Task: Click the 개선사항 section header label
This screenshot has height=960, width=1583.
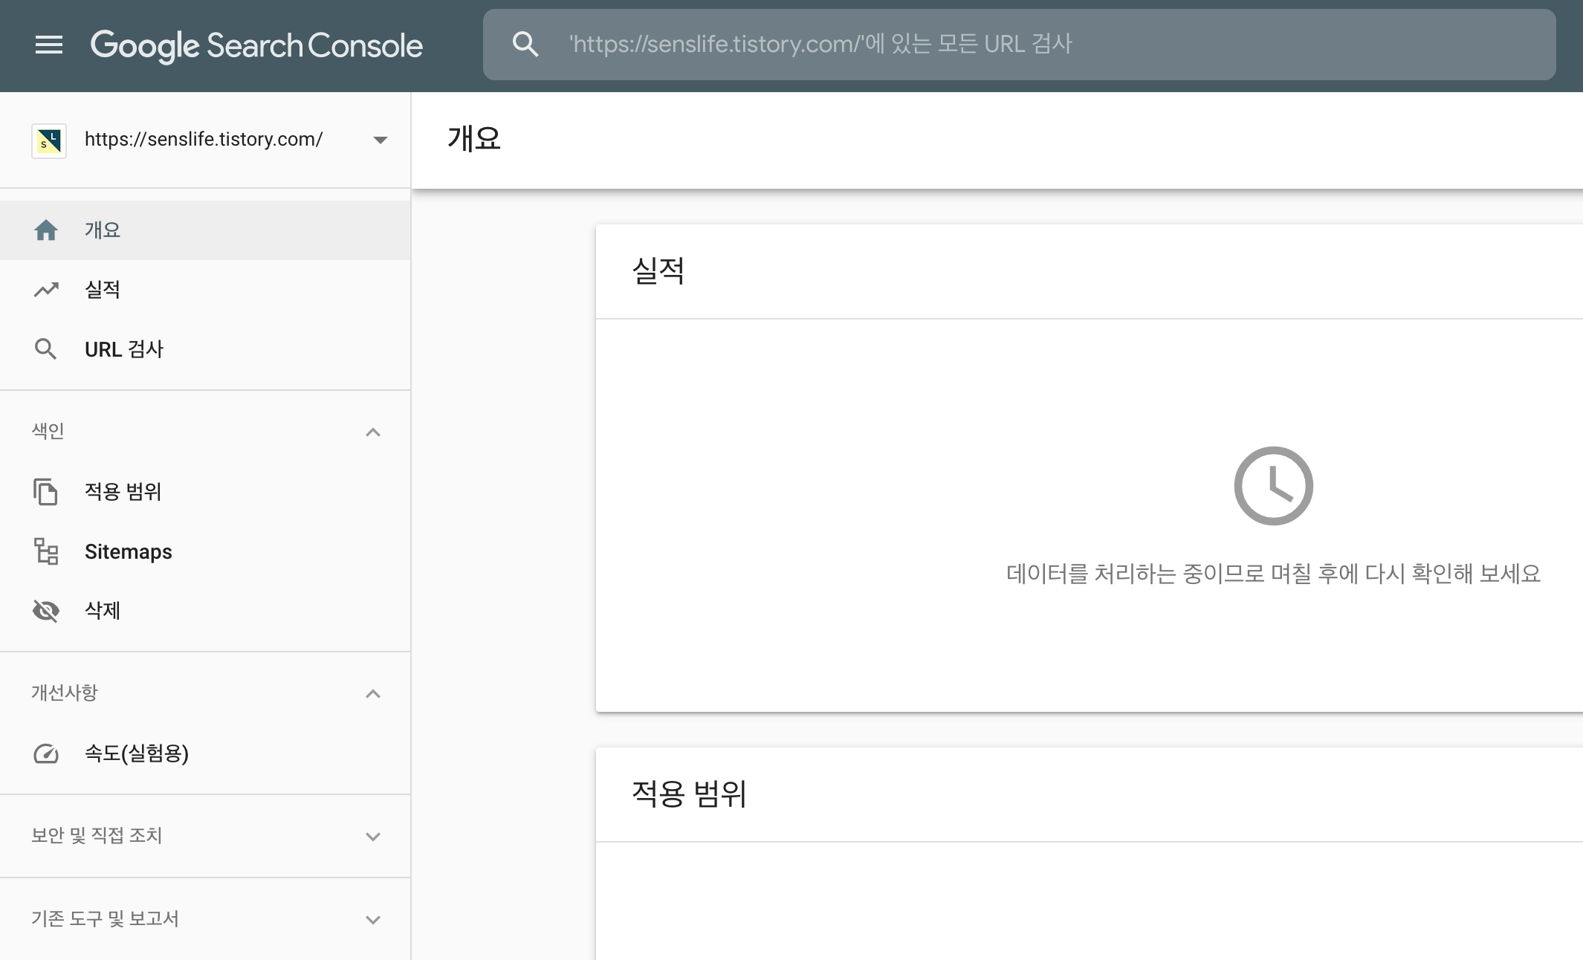Action: point(64,693)
